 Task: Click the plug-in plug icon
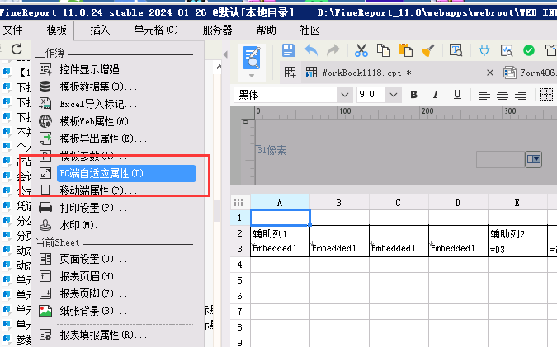point(484,50)
